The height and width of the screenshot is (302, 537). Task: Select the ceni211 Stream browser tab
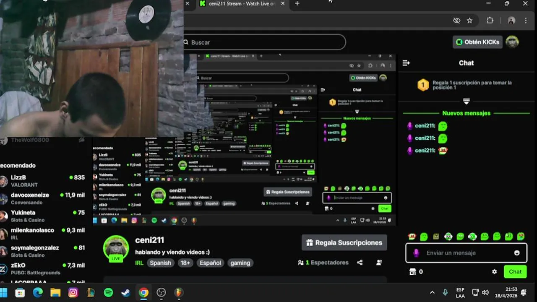pyautogui.click(x=237, y=4)
